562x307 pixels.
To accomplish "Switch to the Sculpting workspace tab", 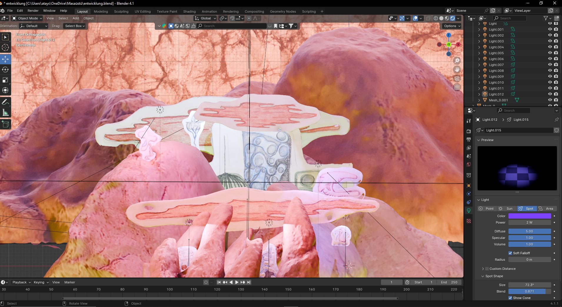I will point(121,11).
